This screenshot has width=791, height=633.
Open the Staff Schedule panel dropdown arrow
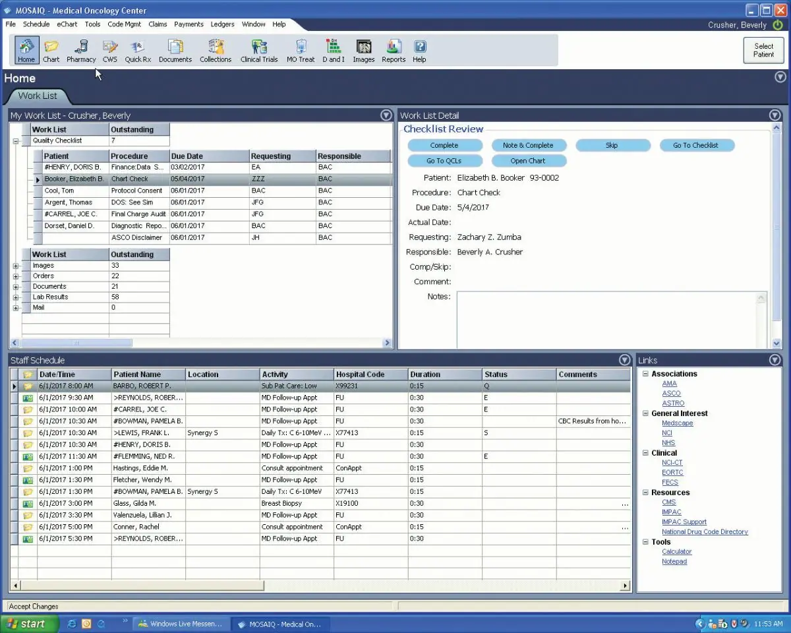(x=624, y=360)
